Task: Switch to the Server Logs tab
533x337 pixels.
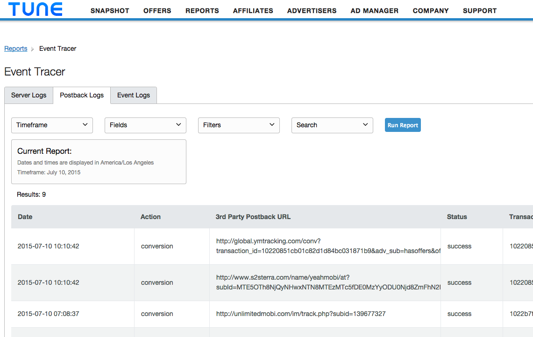Action: 29,95
